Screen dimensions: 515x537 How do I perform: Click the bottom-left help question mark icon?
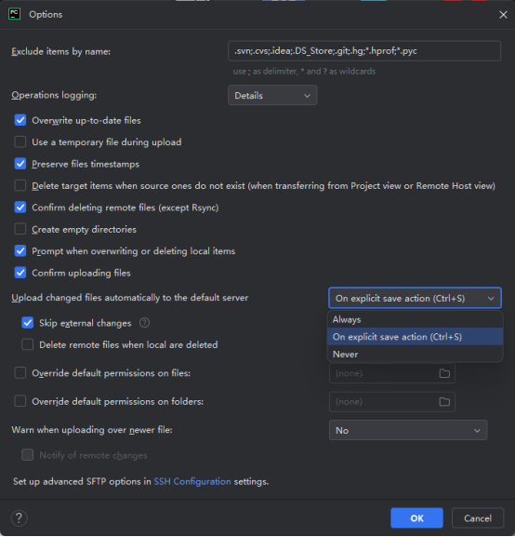[20, 517]
